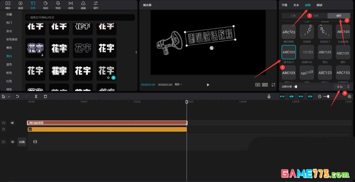
Task: Select 粉色 pink category
Action: pos(9,73)
